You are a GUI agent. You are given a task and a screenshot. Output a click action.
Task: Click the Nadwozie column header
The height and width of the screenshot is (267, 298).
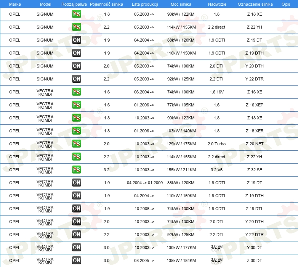tap(217, 4)
